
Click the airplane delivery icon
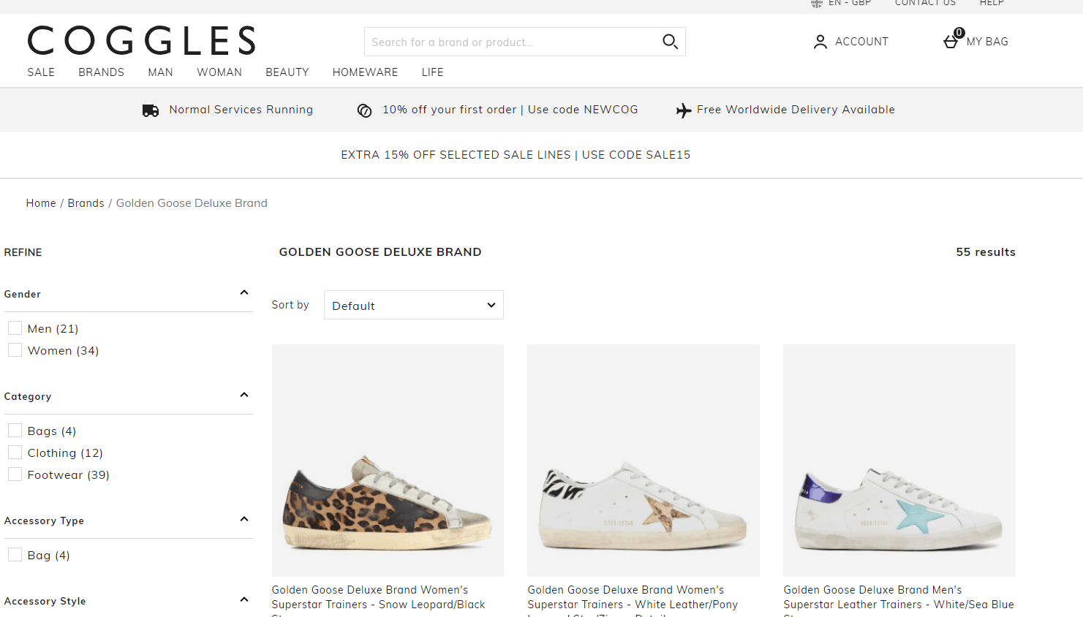[x=684, y=110]
